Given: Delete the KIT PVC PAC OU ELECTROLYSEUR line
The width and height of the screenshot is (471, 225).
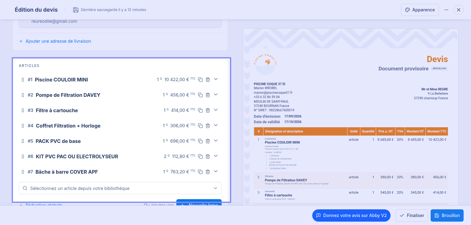Looking at the screenshot, I should [x=208, y=156].
